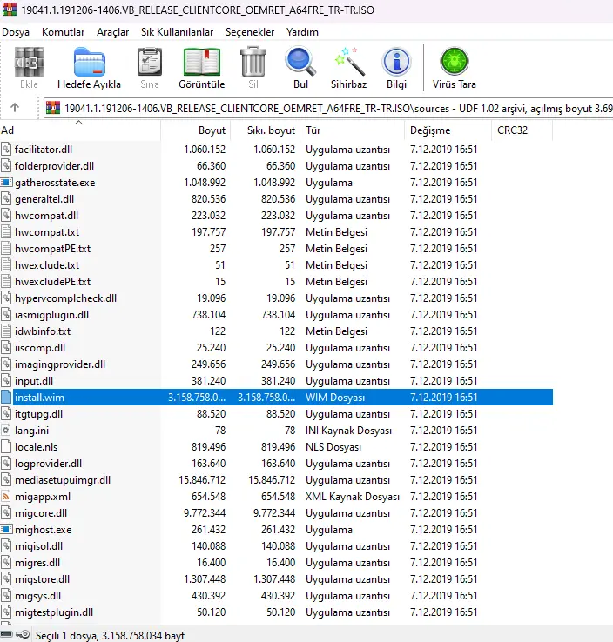Select the itgtupg.dll file
Image resolution: width=613 pixels, height=642 pixels.
[39, 413]
